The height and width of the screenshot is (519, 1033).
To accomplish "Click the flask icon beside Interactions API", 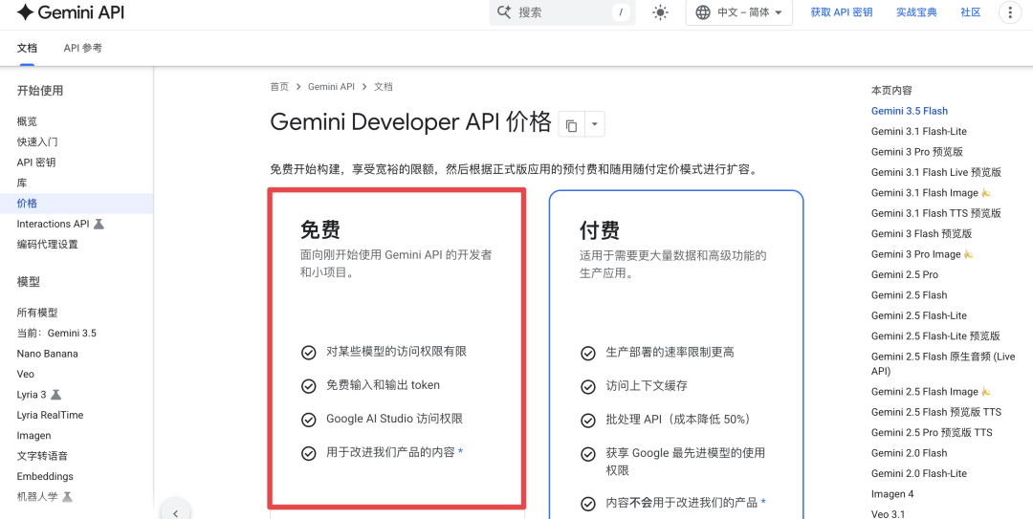I will (x=99, y=224).
